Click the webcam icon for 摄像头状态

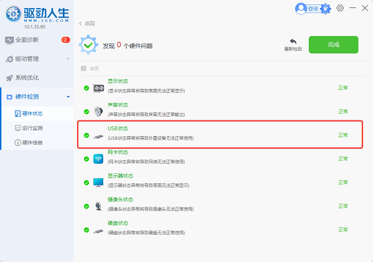[x=98, y=206]
